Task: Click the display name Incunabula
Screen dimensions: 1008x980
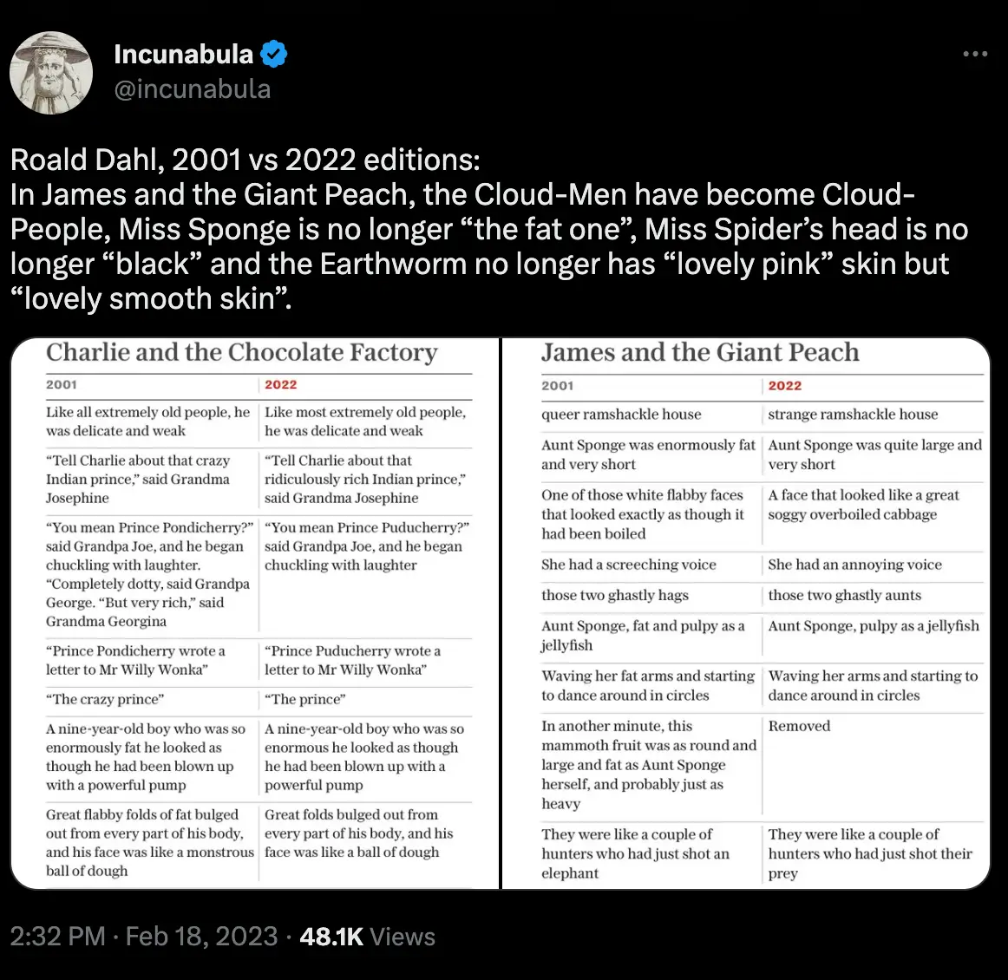Action: click(x=182, y=54)
